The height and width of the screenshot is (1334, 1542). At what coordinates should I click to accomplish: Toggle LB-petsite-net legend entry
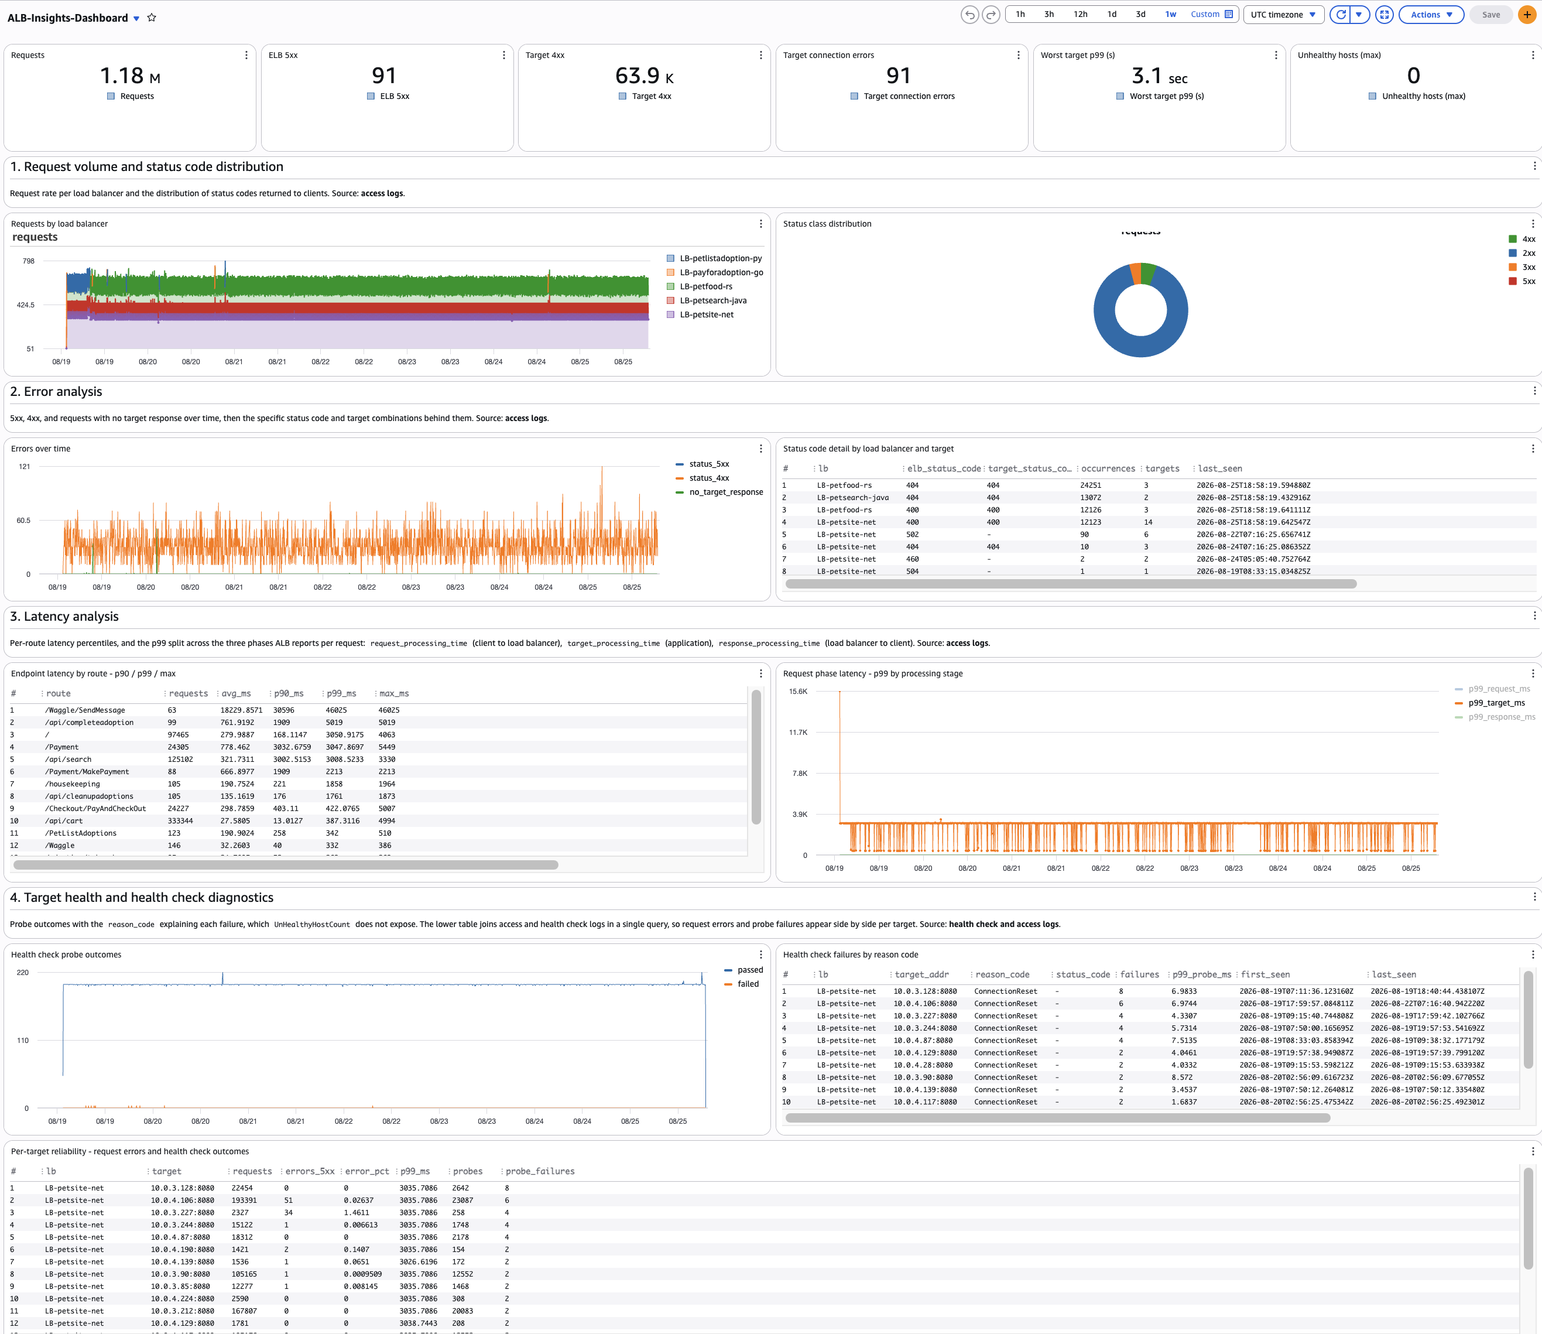point(700,315)
